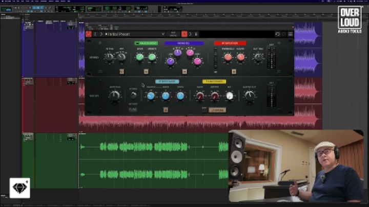Viewport: 369px width, 207px height.
Task: Expand the preset list chevron next to Initial Preset
Action: pyautogui.click(x=163, y=34)
